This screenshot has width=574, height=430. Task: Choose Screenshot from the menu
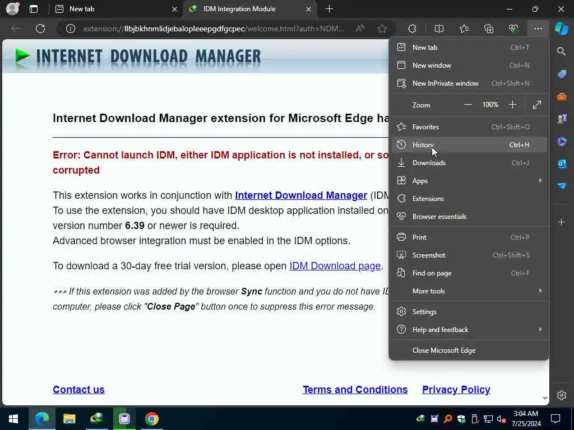click(469, 255)
